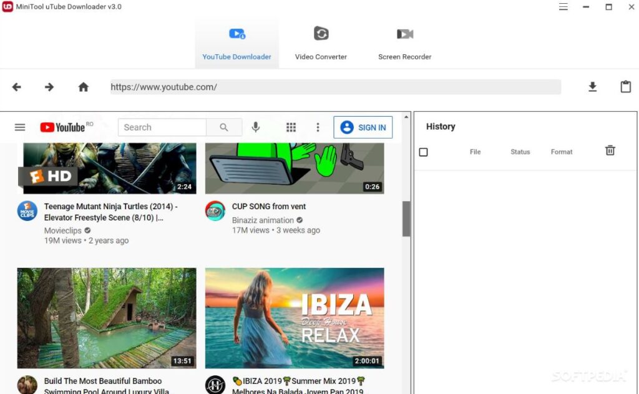
Task: Clear history using the trash icon
Action: click(610, 150)
